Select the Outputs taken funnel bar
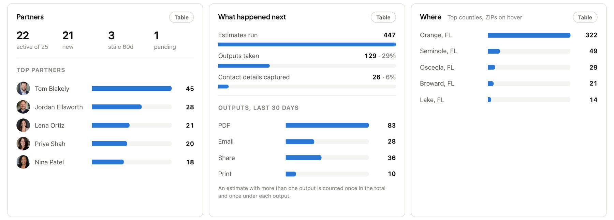The height and width of the screenshot is (220, 614). click(307, 66)
